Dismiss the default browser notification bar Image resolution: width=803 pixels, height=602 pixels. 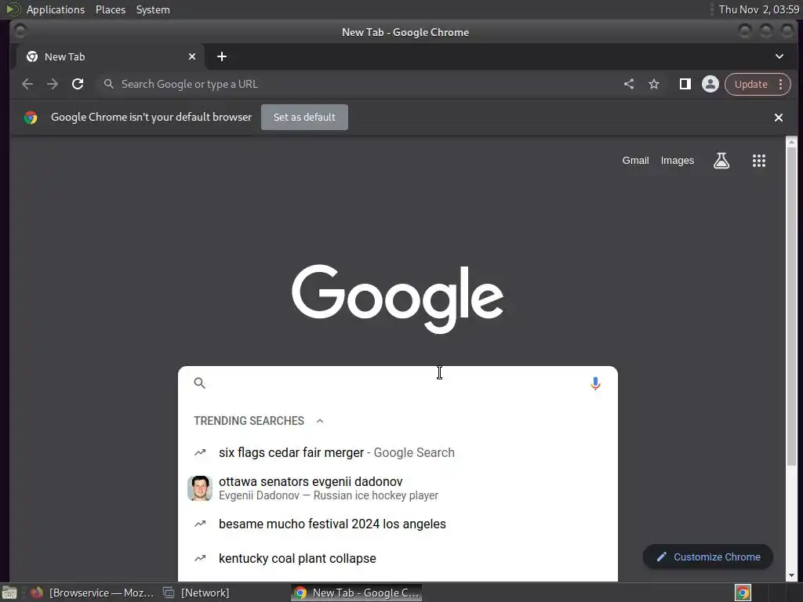point(779,118)
